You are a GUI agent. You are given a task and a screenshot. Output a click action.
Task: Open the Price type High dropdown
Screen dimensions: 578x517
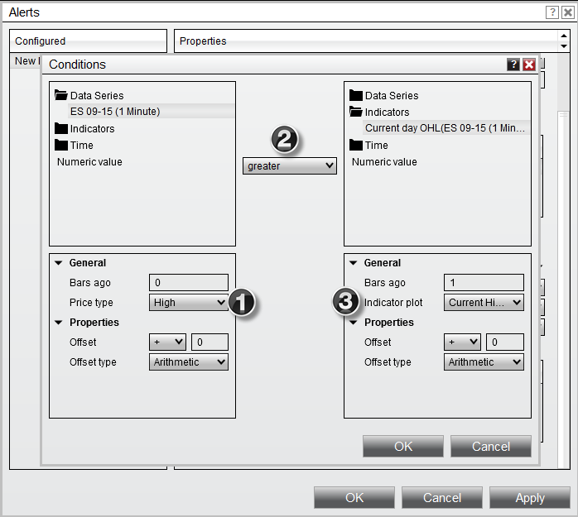click(189, 303)
